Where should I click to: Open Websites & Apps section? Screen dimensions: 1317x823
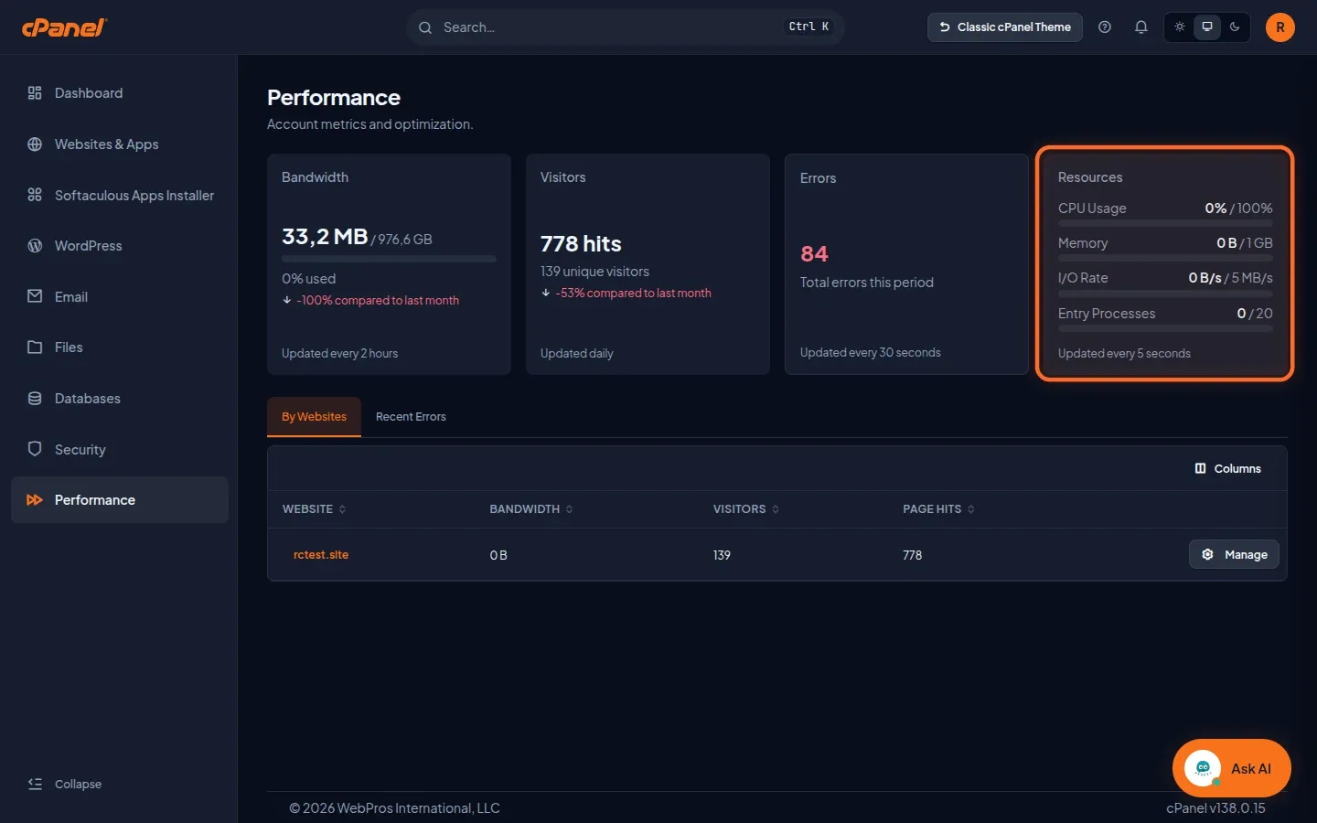coord(119,144)
